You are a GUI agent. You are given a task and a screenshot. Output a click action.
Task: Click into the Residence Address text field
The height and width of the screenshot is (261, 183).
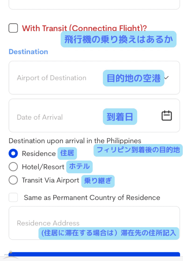click(x=48, y=223)
